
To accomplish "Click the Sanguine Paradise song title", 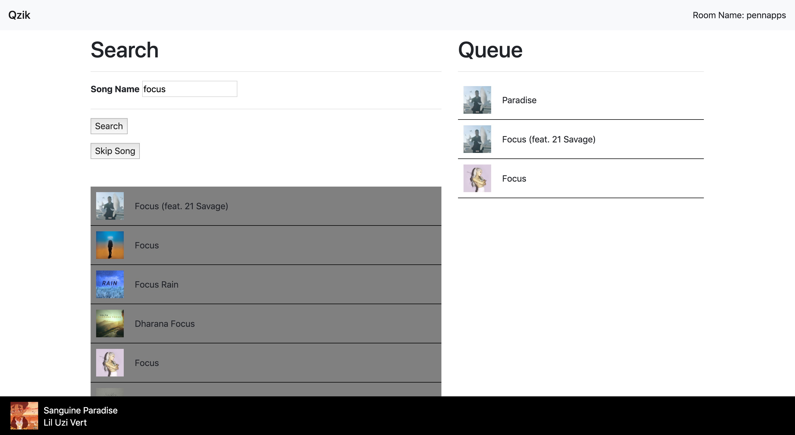I will tap(80, 410).
